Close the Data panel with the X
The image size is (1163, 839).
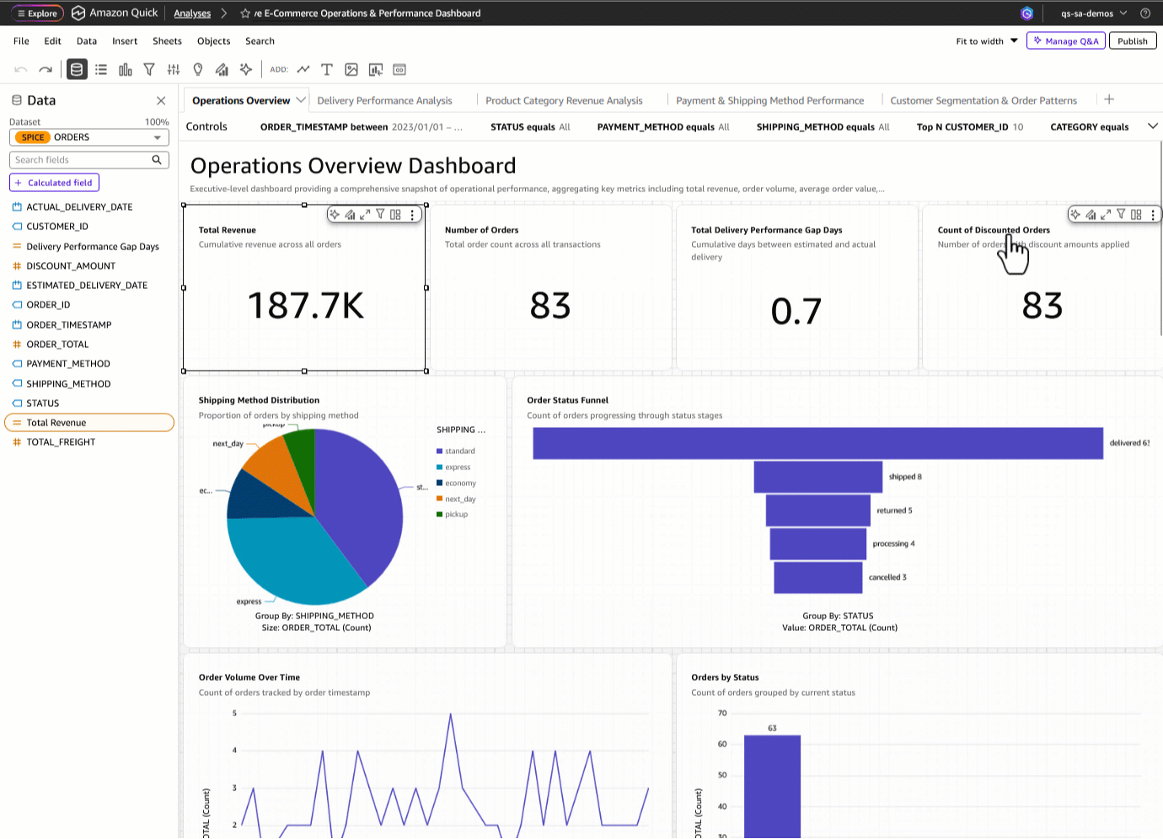pos(161,100)
